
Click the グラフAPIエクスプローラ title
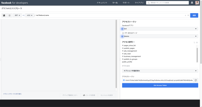click(x=12, y=9)
